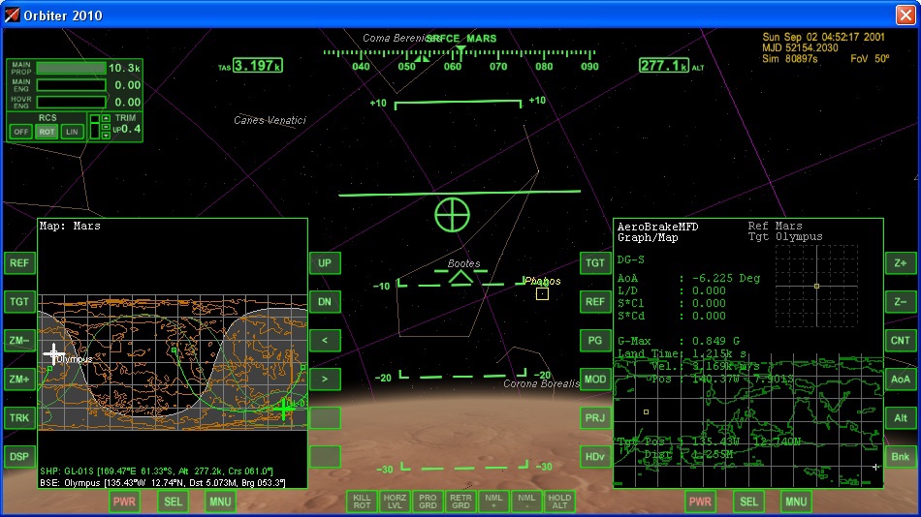The height and width of the screenshot is (517, 921).
Task: Activate HORZ LVL level horizon mode
Action: (x=396, y=502)
